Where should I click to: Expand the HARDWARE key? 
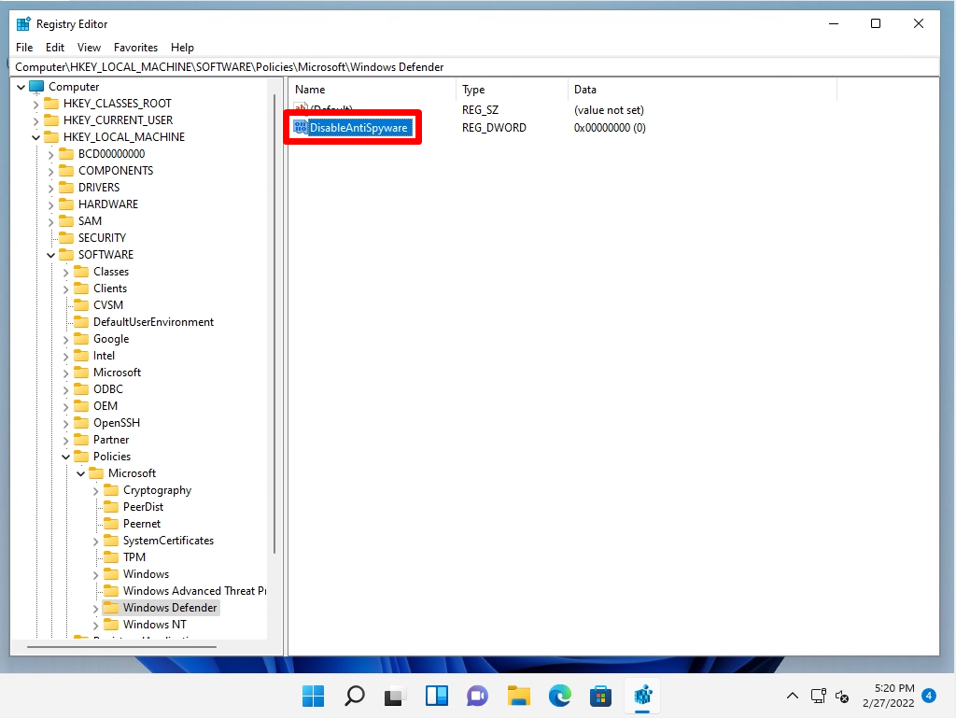coord(51,204)
